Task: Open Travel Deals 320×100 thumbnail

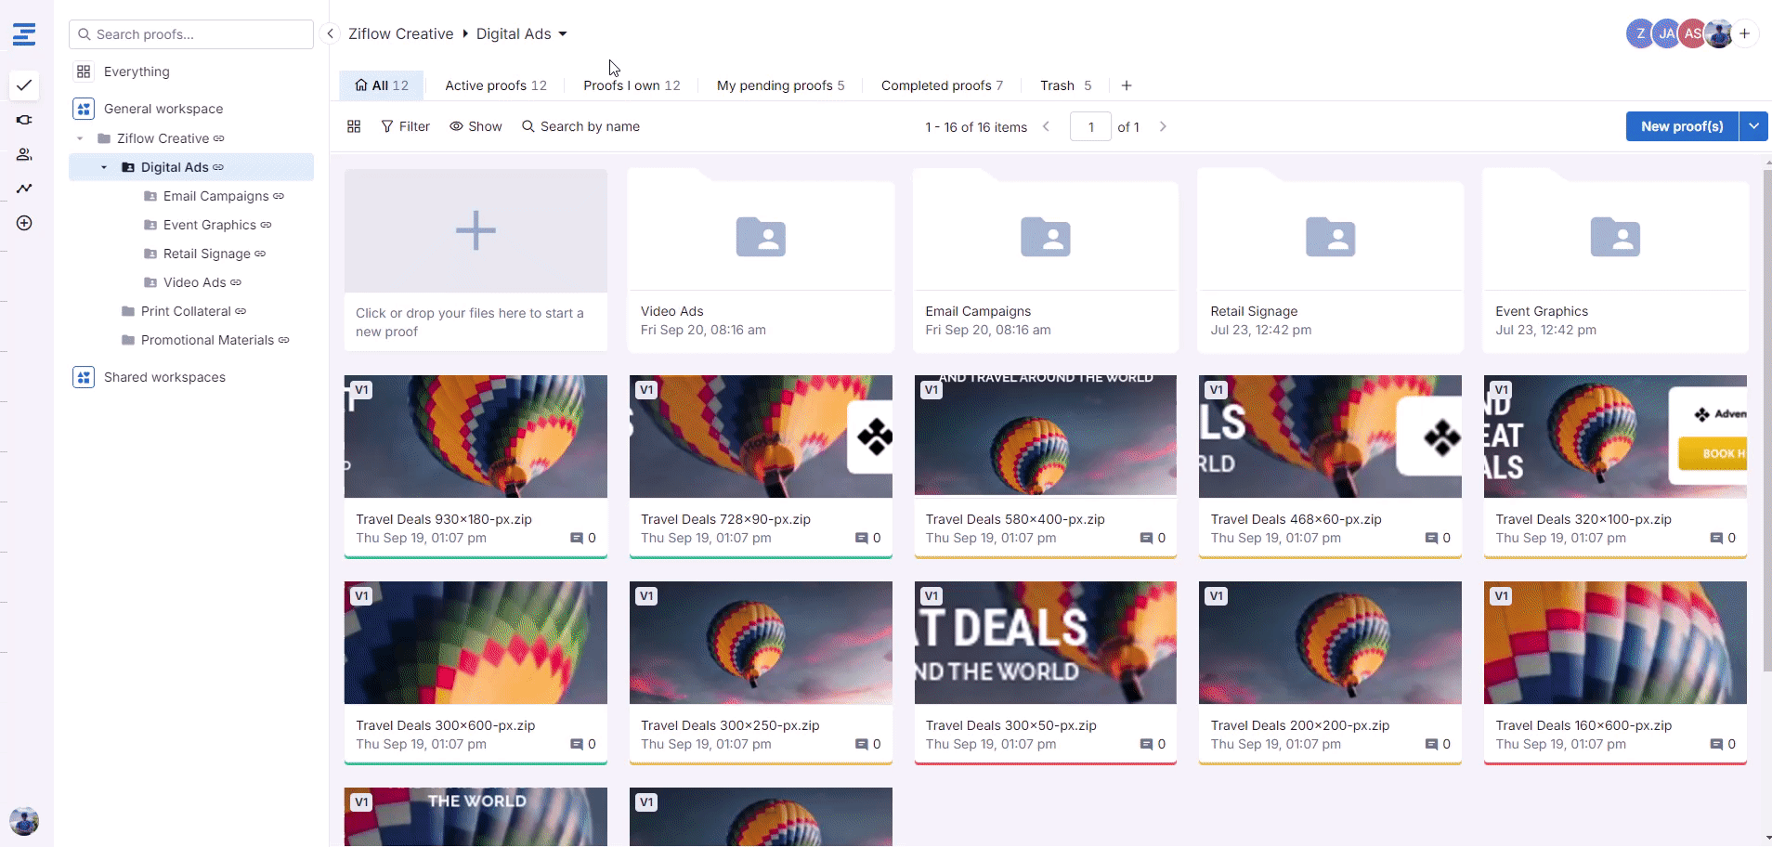Action: pyautogui.click(x=1615, y=437)
